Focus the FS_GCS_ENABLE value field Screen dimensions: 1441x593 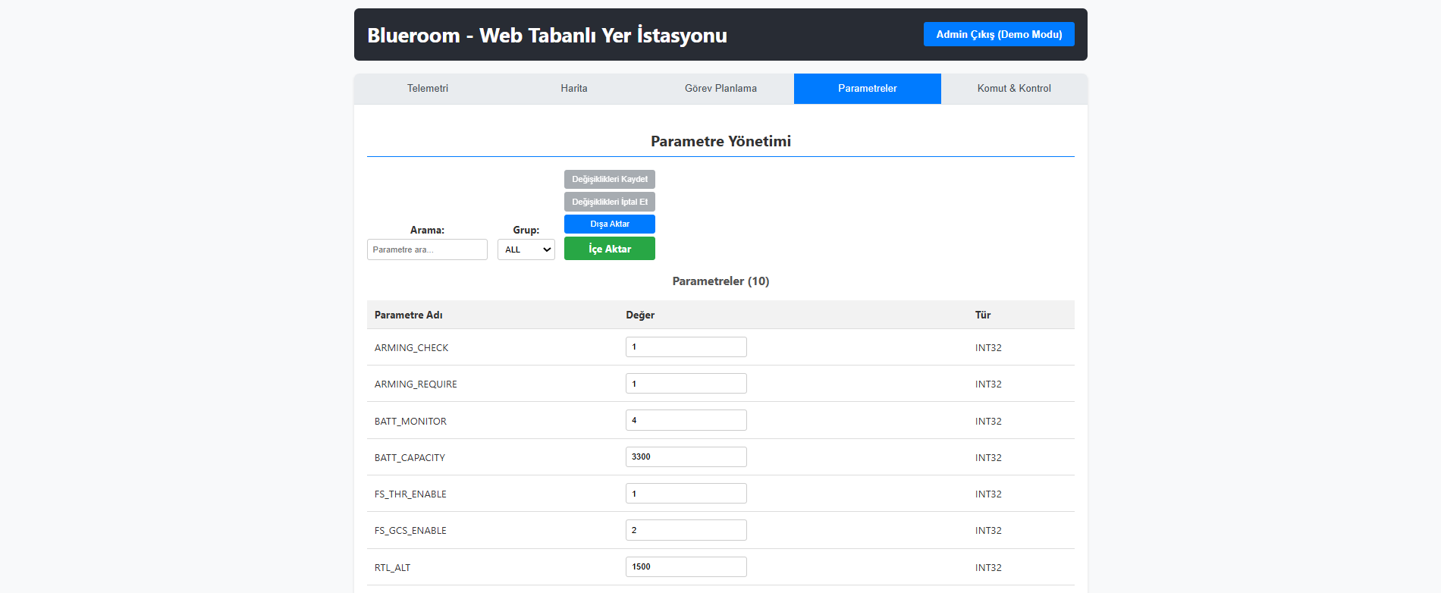coord(686,530)
